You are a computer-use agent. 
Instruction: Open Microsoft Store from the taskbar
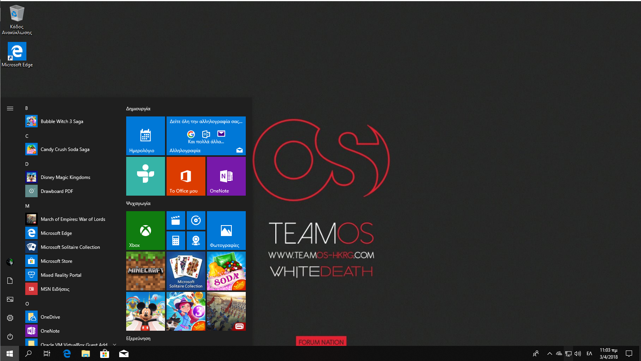tap(104, 354)
